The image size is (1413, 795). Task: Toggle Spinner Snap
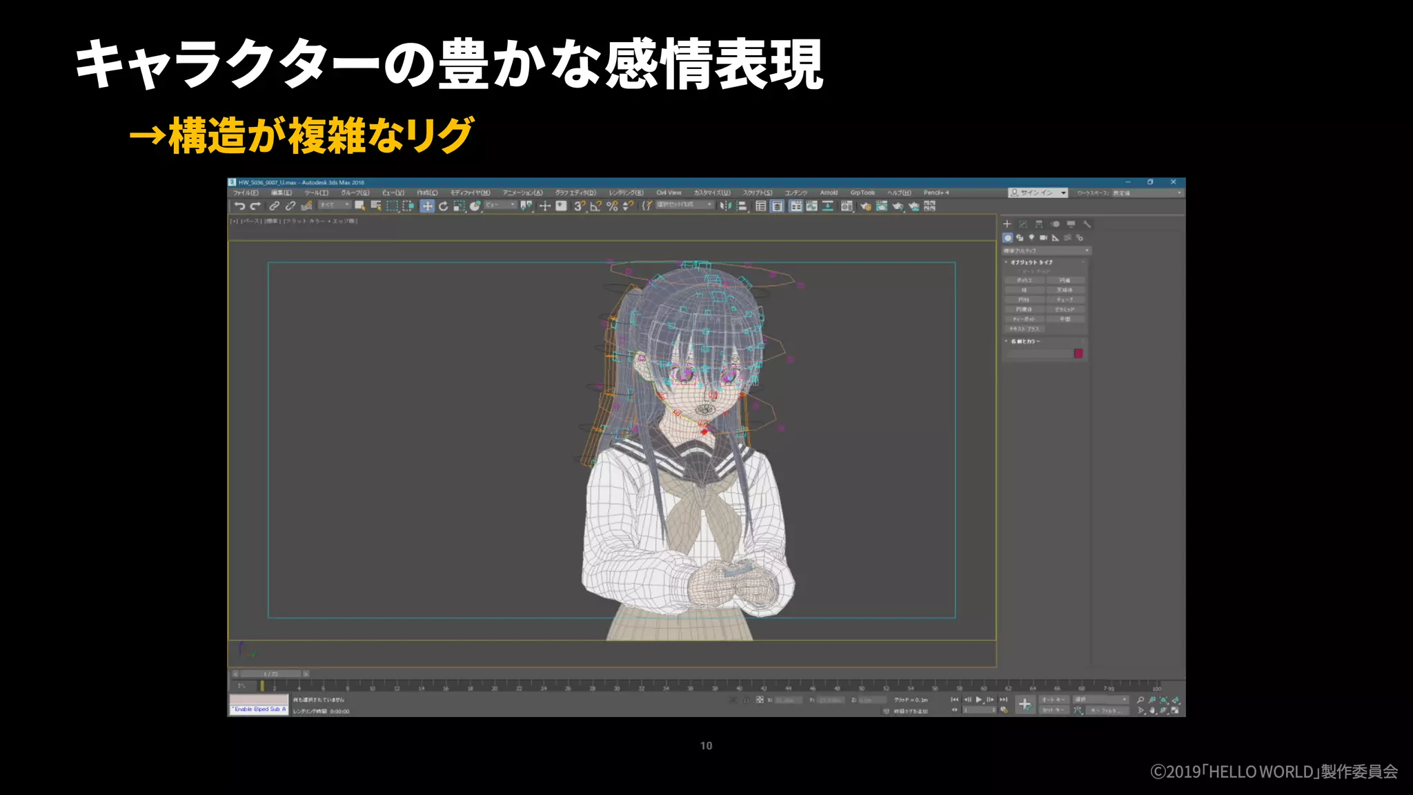coord(628,206)
